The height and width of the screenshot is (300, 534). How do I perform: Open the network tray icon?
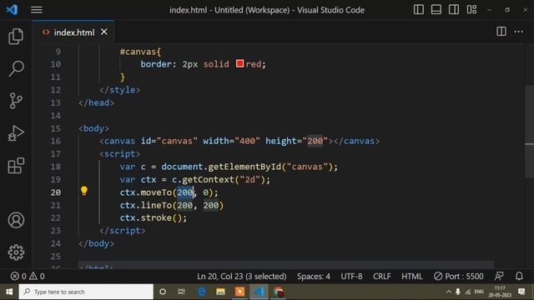[x=468, y=292]
